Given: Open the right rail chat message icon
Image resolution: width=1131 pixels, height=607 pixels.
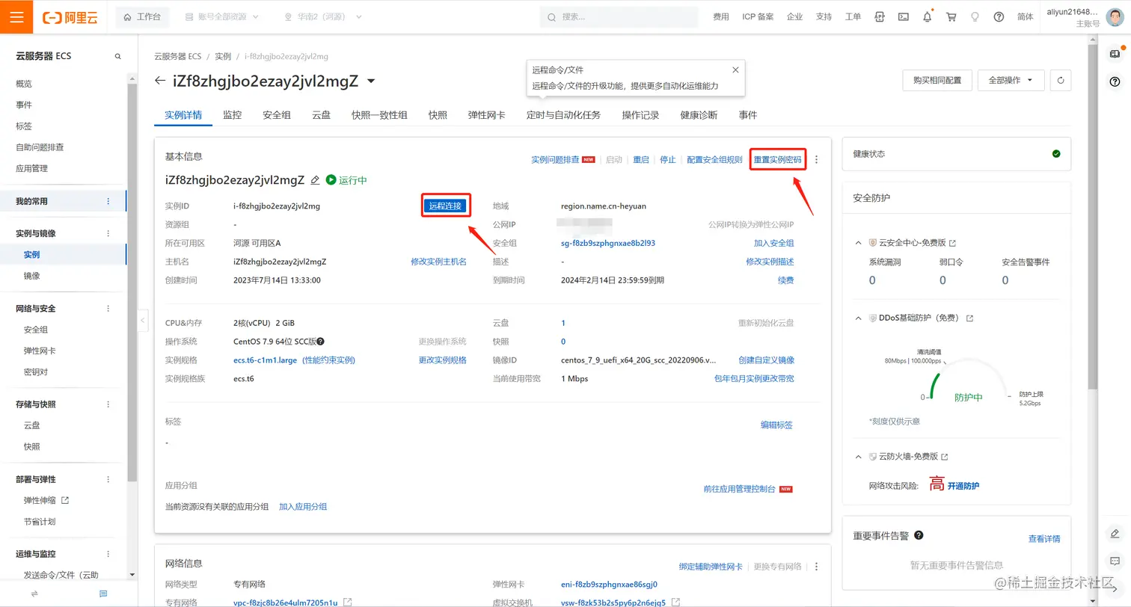Looking at the screenshot, I should coord(1115,561).
